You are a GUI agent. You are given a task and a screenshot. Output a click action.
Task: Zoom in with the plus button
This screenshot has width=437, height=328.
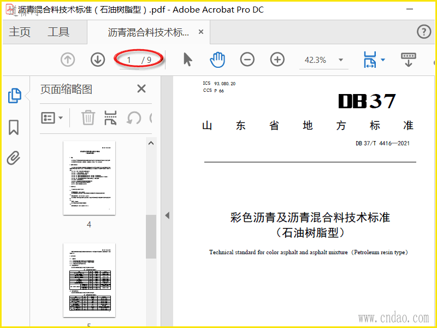[277, 60]
